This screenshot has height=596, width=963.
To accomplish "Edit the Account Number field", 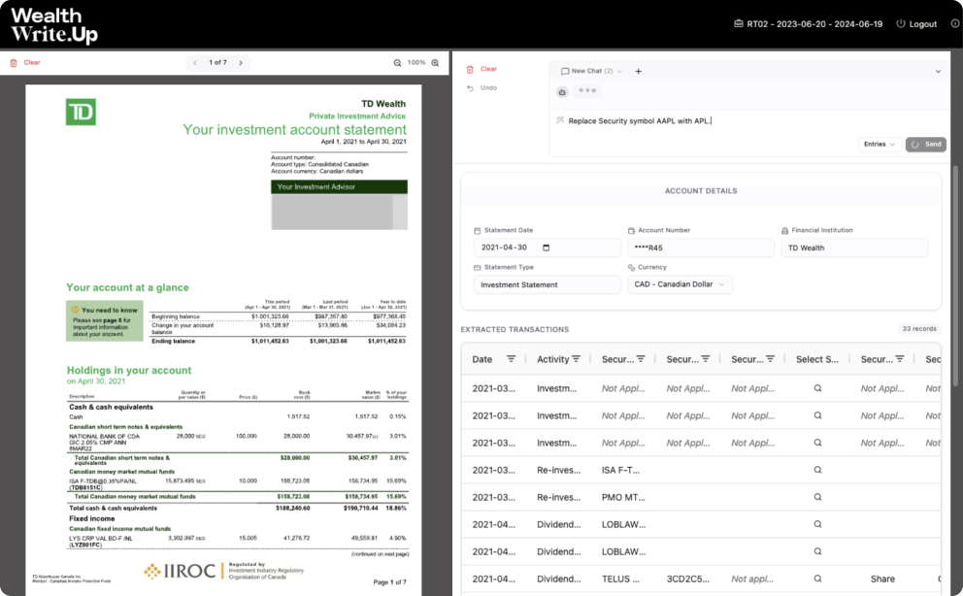I will pyautogui.click(x=701, y=248).
